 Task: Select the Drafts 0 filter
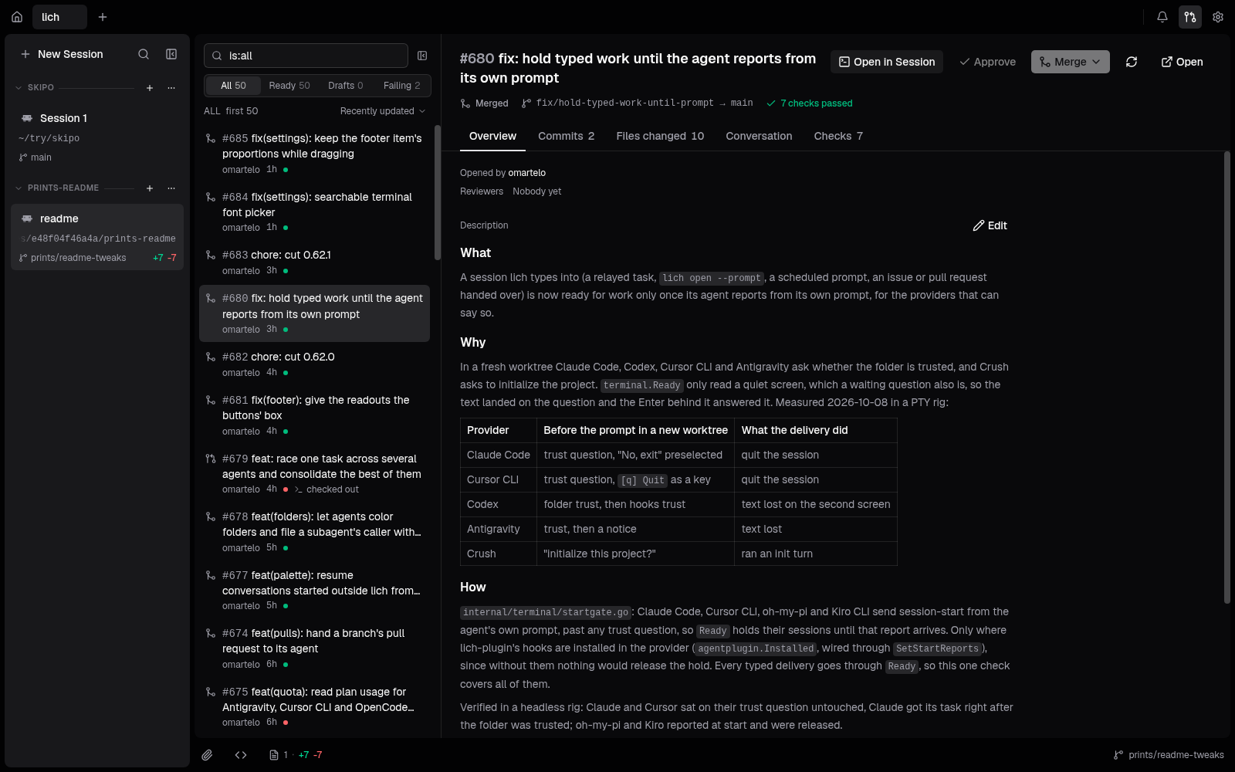click(x=345, y=86)
